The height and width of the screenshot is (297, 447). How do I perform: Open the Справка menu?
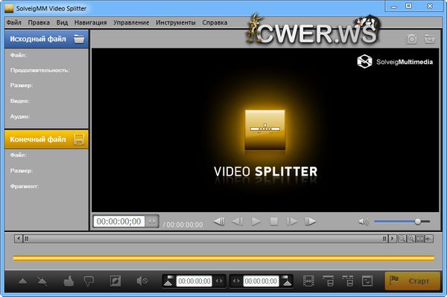click(x=215, y=22)
